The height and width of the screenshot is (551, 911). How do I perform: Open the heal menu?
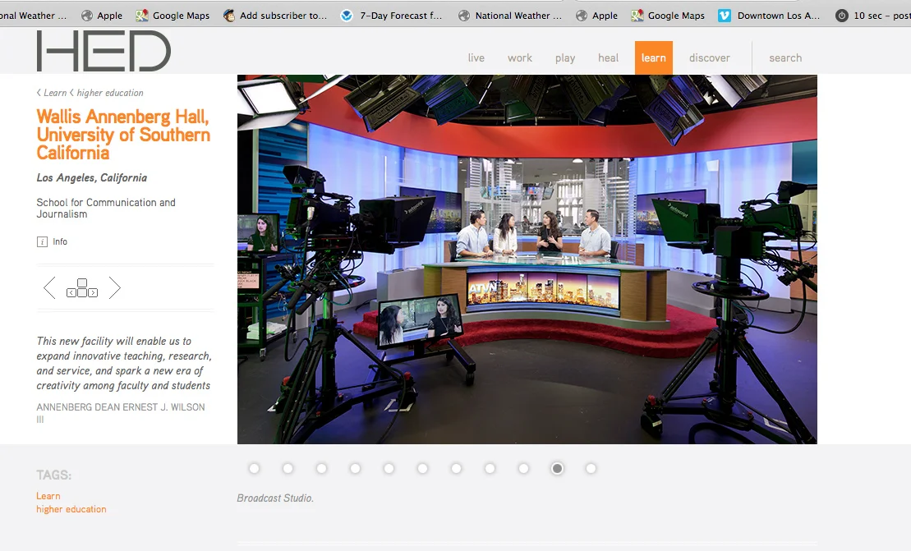pos(609,58)
